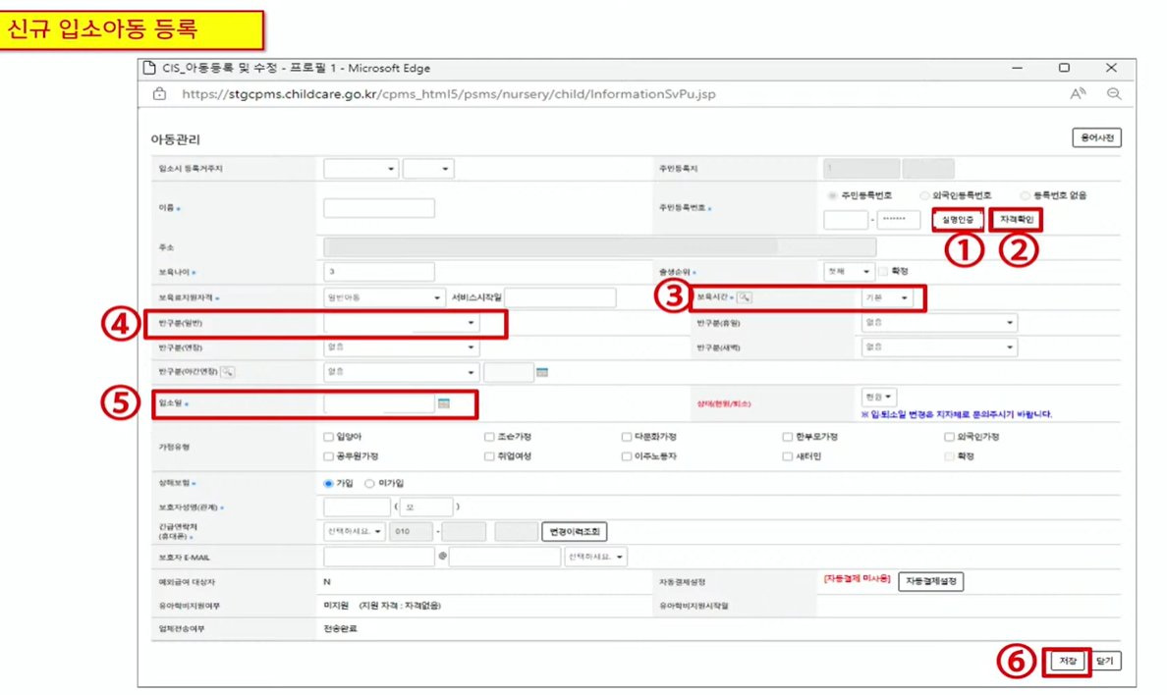The width and height of the screenshot is (1167, 695).
Task: Select 가입 for 상해보험
Action: pos(328,484)
